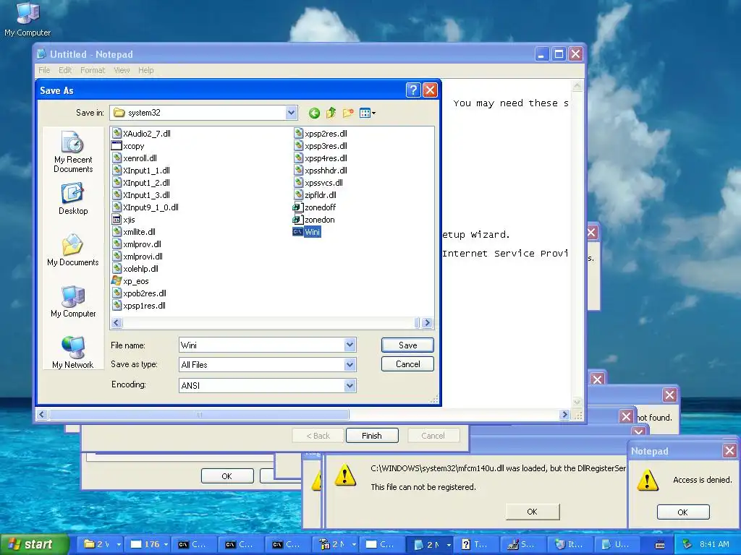Click Cancel in the Save As dialog

pos(407,364)
